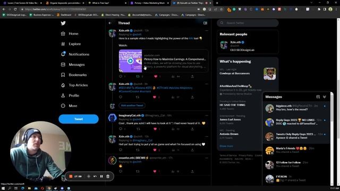Unlike the sample video tweet
This screenshot has height=191, width=340.
pos(156,76)
